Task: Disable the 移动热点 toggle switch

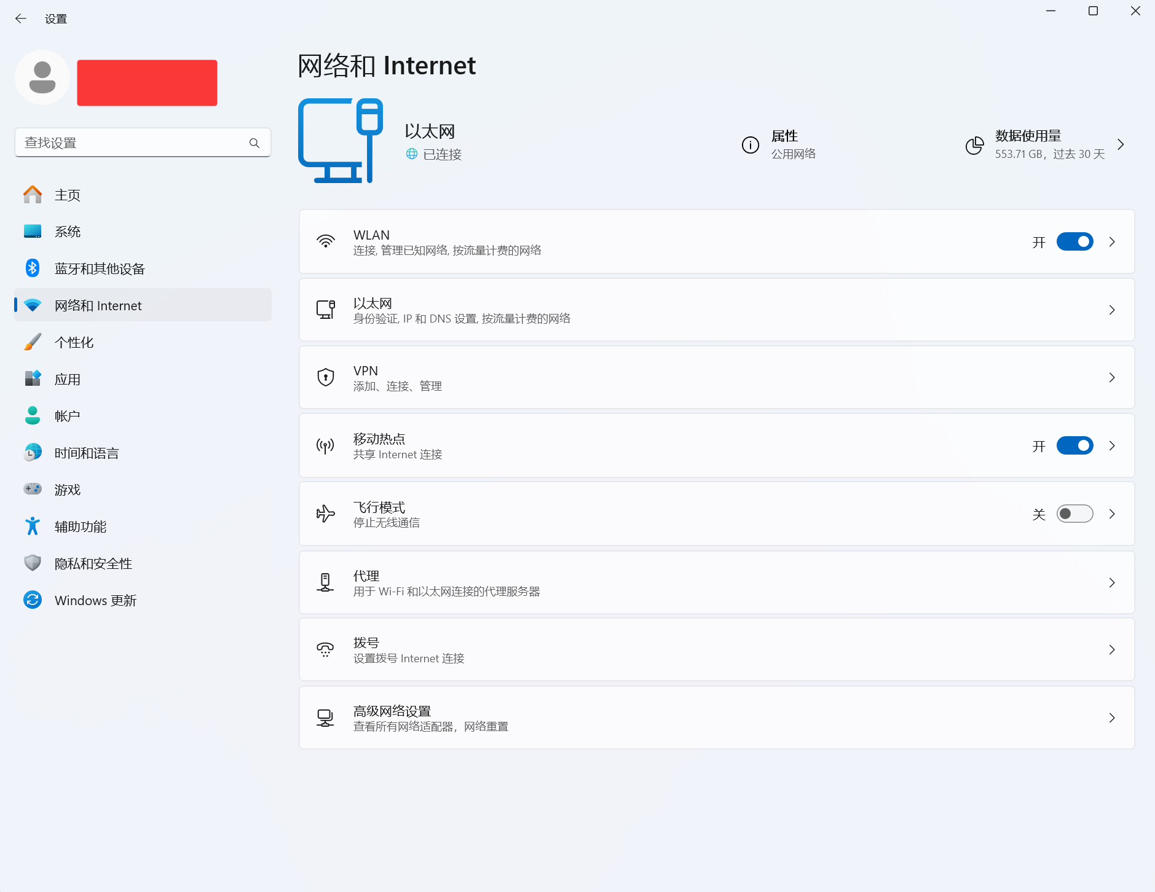Action: coord(1074,445)
